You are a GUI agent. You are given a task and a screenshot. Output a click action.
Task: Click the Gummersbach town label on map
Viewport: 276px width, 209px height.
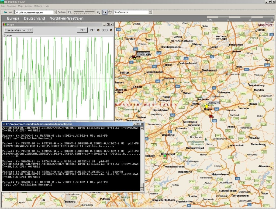pyautogui.click(x=228, y=191)
